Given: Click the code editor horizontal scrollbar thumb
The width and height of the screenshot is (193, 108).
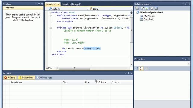Looking at the screenshot, I should 74,68.
